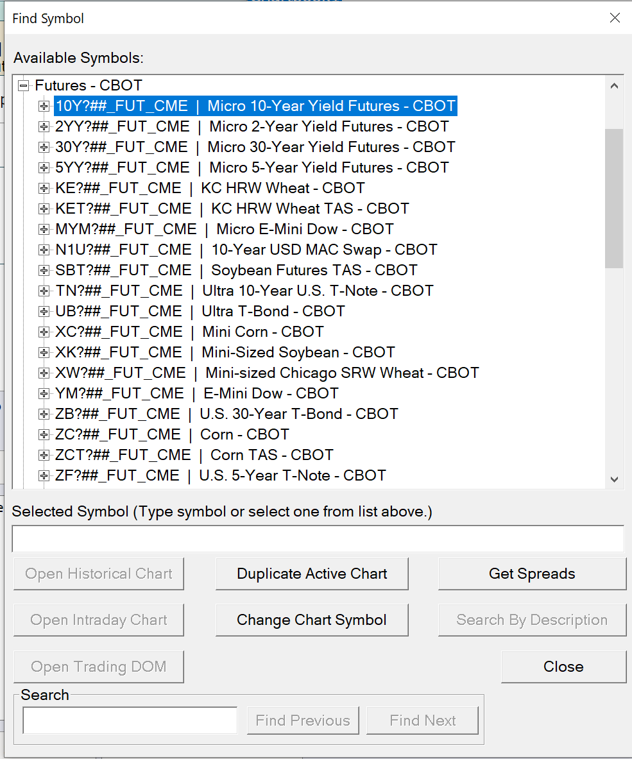Click the symbol list scroll up arrow
This screenshot has height=759, width=632.
click(614, 86)
